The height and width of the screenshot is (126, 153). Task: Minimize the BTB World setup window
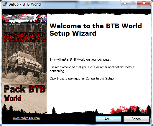coord(125,3)
